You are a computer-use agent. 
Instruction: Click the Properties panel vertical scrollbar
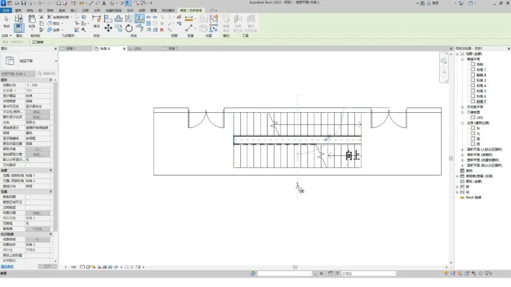click(55, 156)
